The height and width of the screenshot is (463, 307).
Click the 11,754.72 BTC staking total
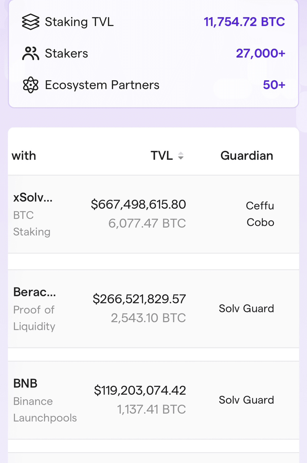[x=244, y=22]
